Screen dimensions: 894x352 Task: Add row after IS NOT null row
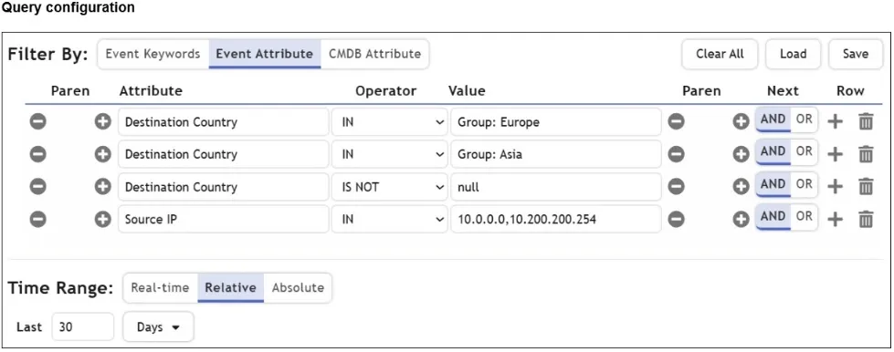click(836, 186)
